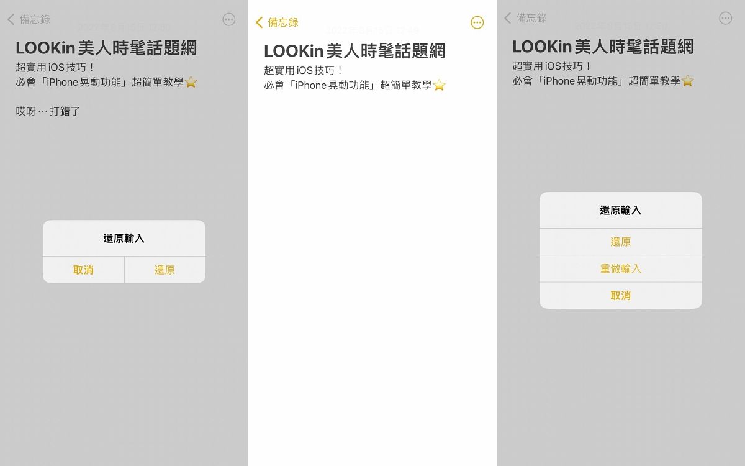
Task: Tap 取消 in the two-button undo dialog
Action: (83, 270)
